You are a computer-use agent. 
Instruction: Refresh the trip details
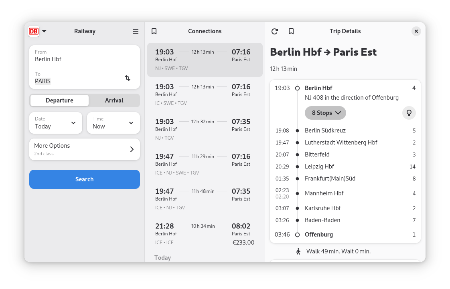point(275,31)
